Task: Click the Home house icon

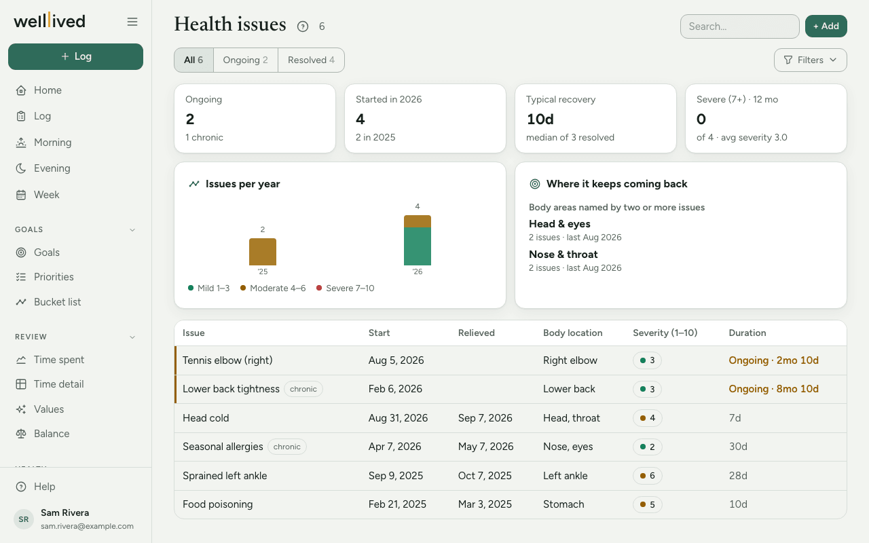Action: coord(21,90)
